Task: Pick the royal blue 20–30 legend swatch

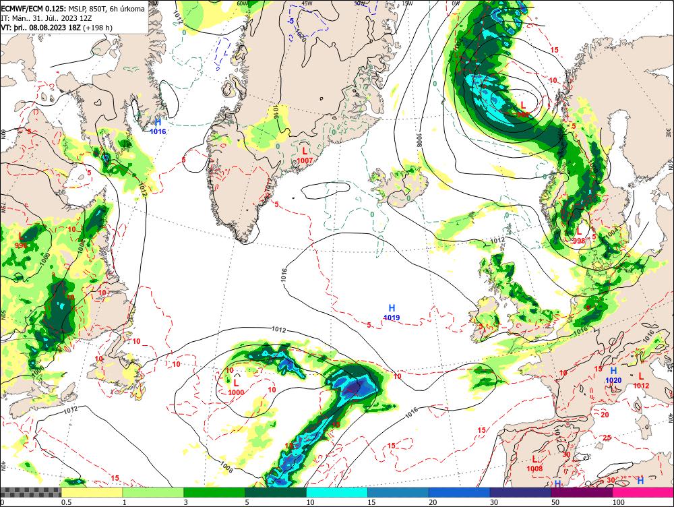Action: pos(459,492)
